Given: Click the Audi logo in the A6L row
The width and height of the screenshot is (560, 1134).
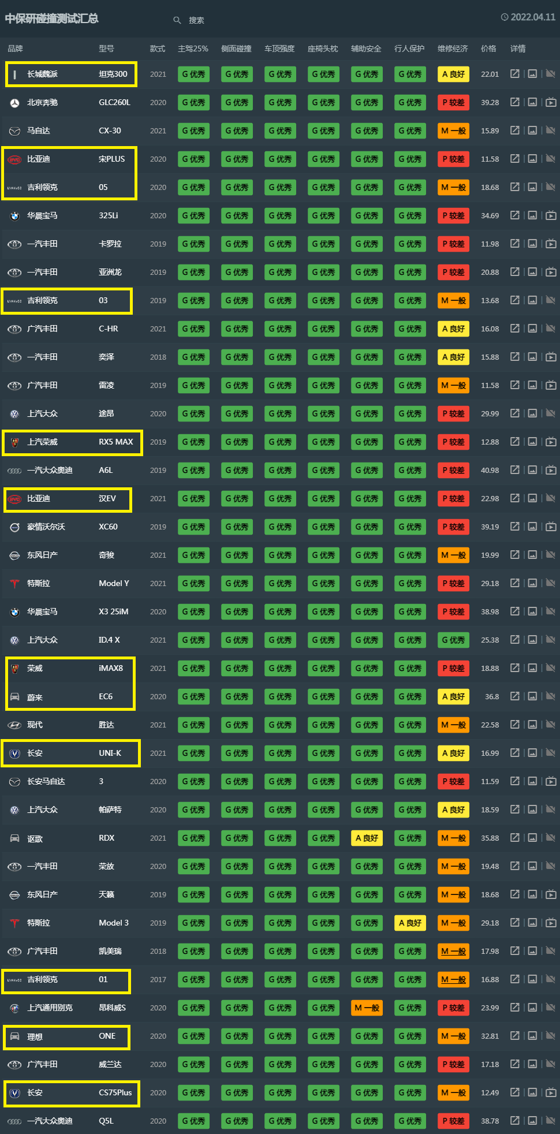Looking at the screenshot, I should [x=14, y=471].
